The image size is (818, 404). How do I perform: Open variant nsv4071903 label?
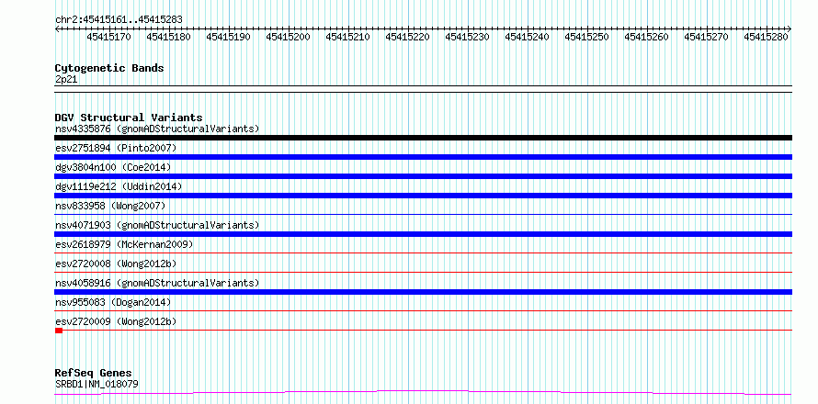tap(157, 225)
